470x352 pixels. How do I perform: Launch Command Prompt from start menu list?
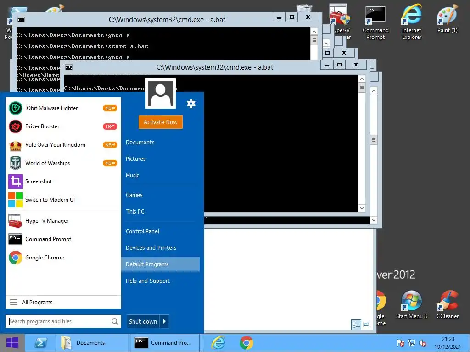click(x=63, y=239)
